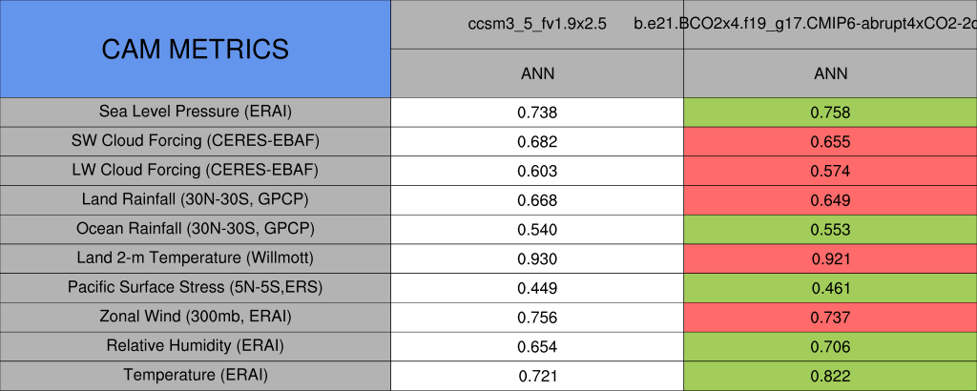Click the green 0.758 sea level pressure cell
This screenshot has height=391, width=977.
(x=830, y=113)
